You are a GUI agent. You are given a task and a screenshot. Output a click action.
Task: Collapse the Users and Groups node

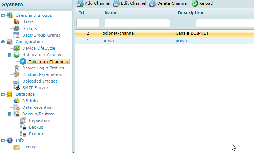pyautogui.click(x=3, y=16)
